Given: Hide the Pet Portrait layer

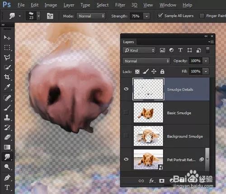Looking at the screenshot, I should coord(126,159).
